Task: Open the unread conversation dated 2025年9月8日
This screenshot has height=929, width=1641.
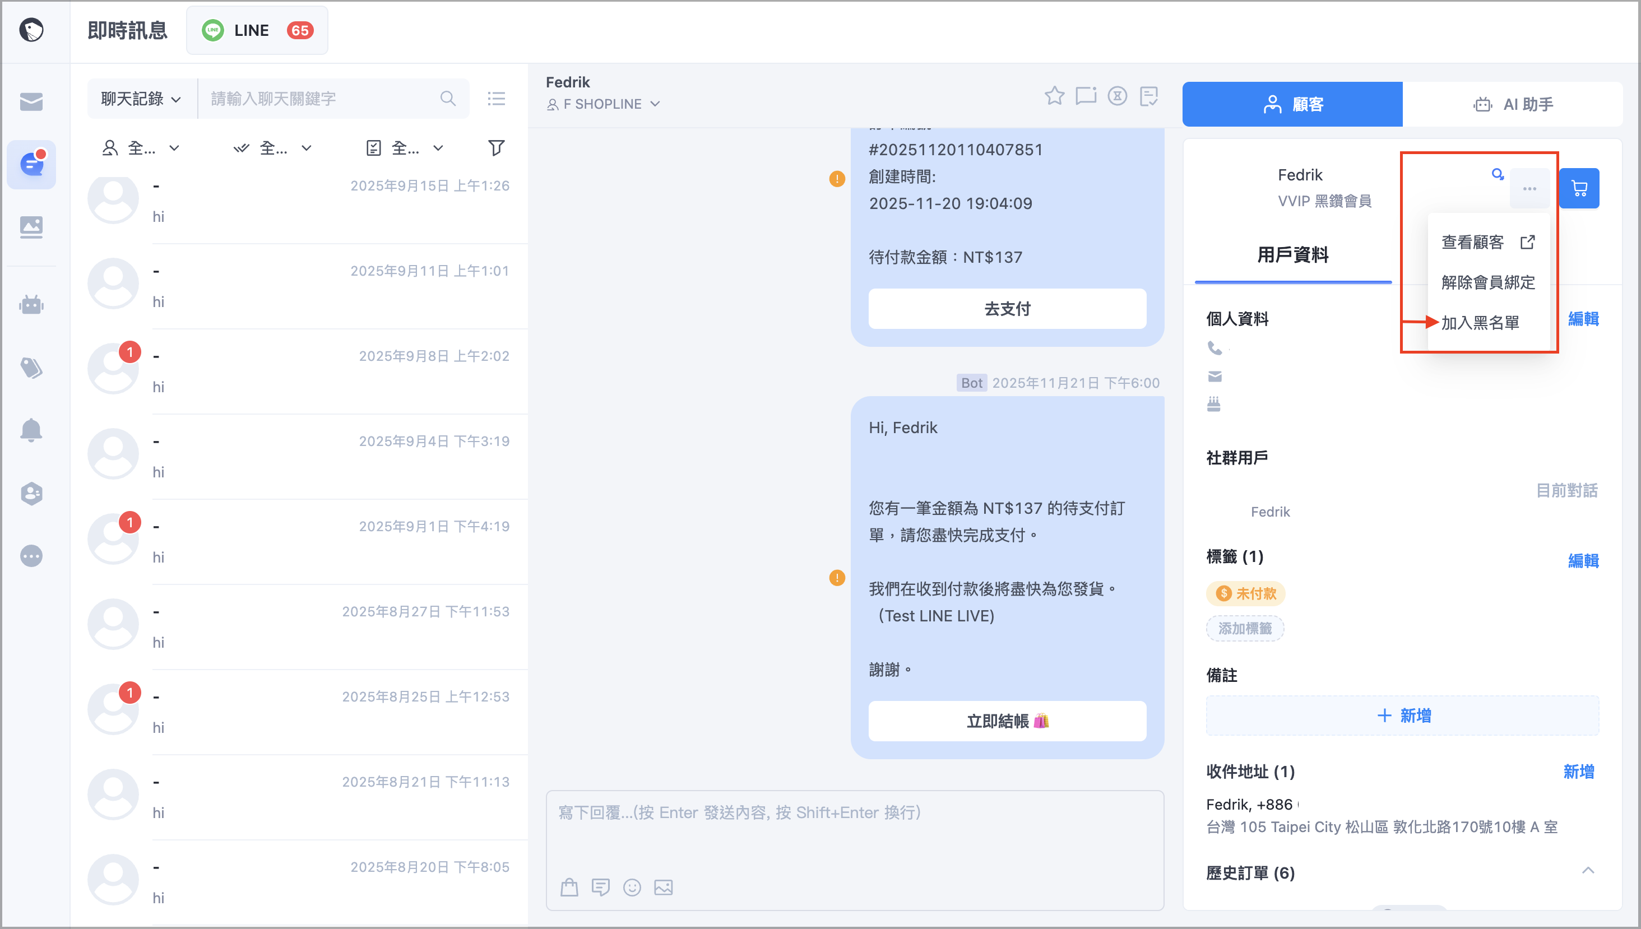Action: [300, 371]
